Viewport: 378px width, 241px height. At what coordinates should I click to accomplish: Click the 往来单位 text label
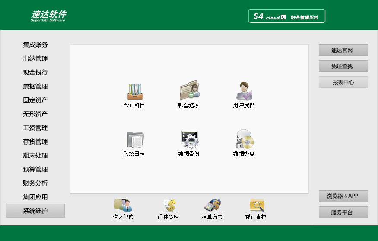[x=123, y=217]
